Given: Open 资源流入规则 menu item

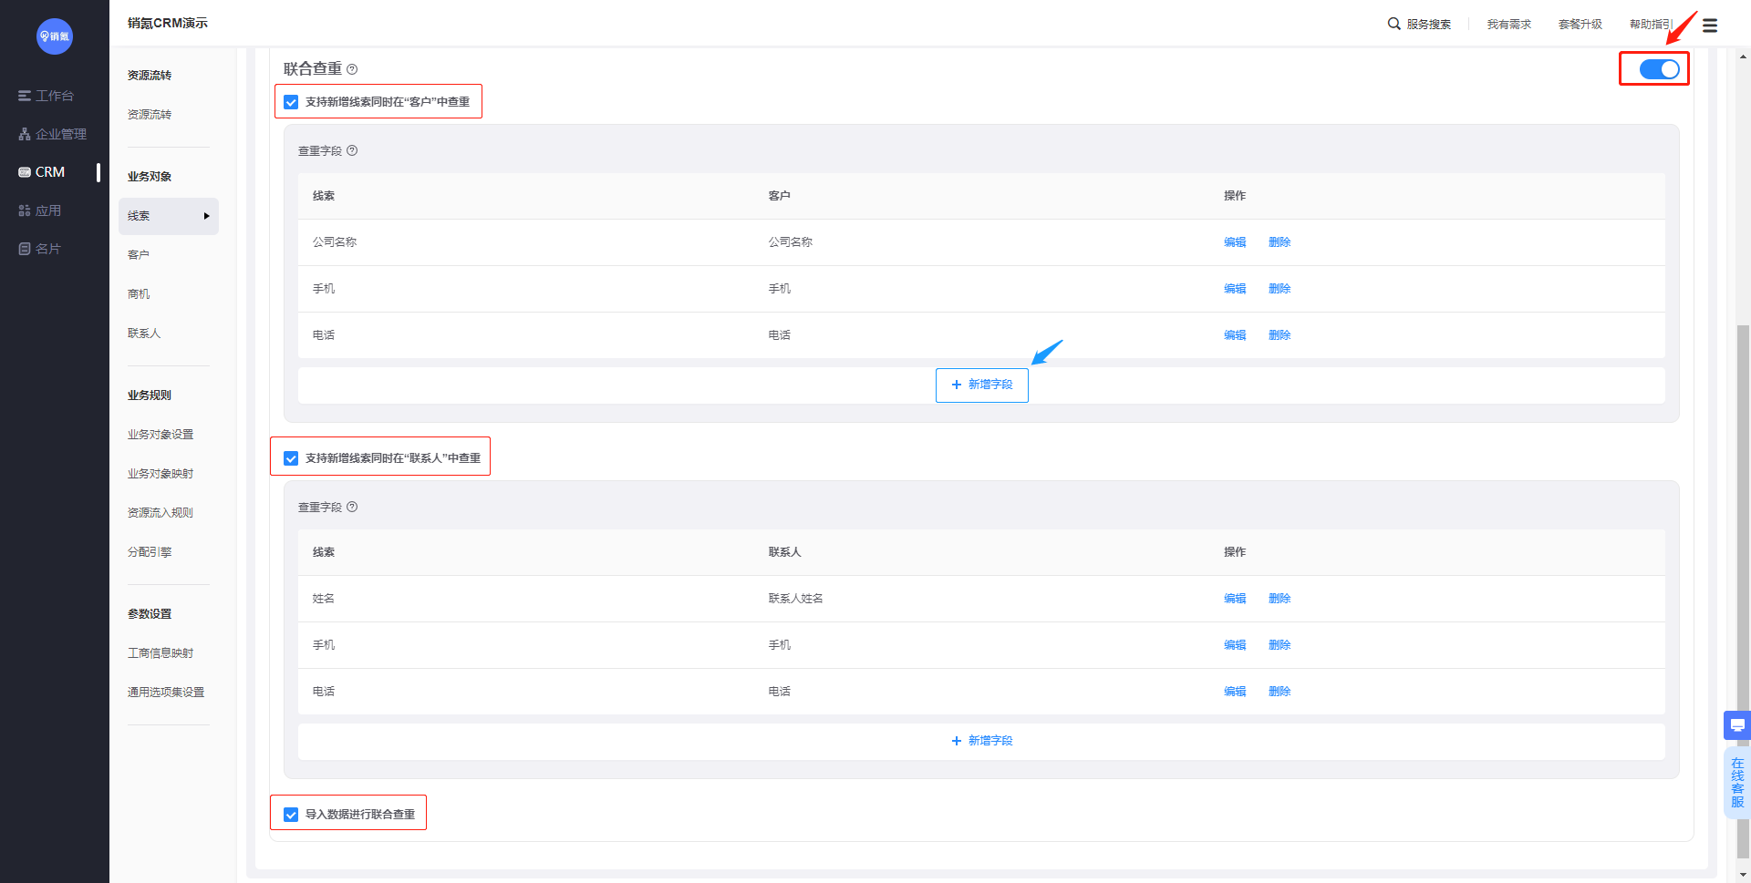Looking at the screenshot, I should tap(161, 513).
